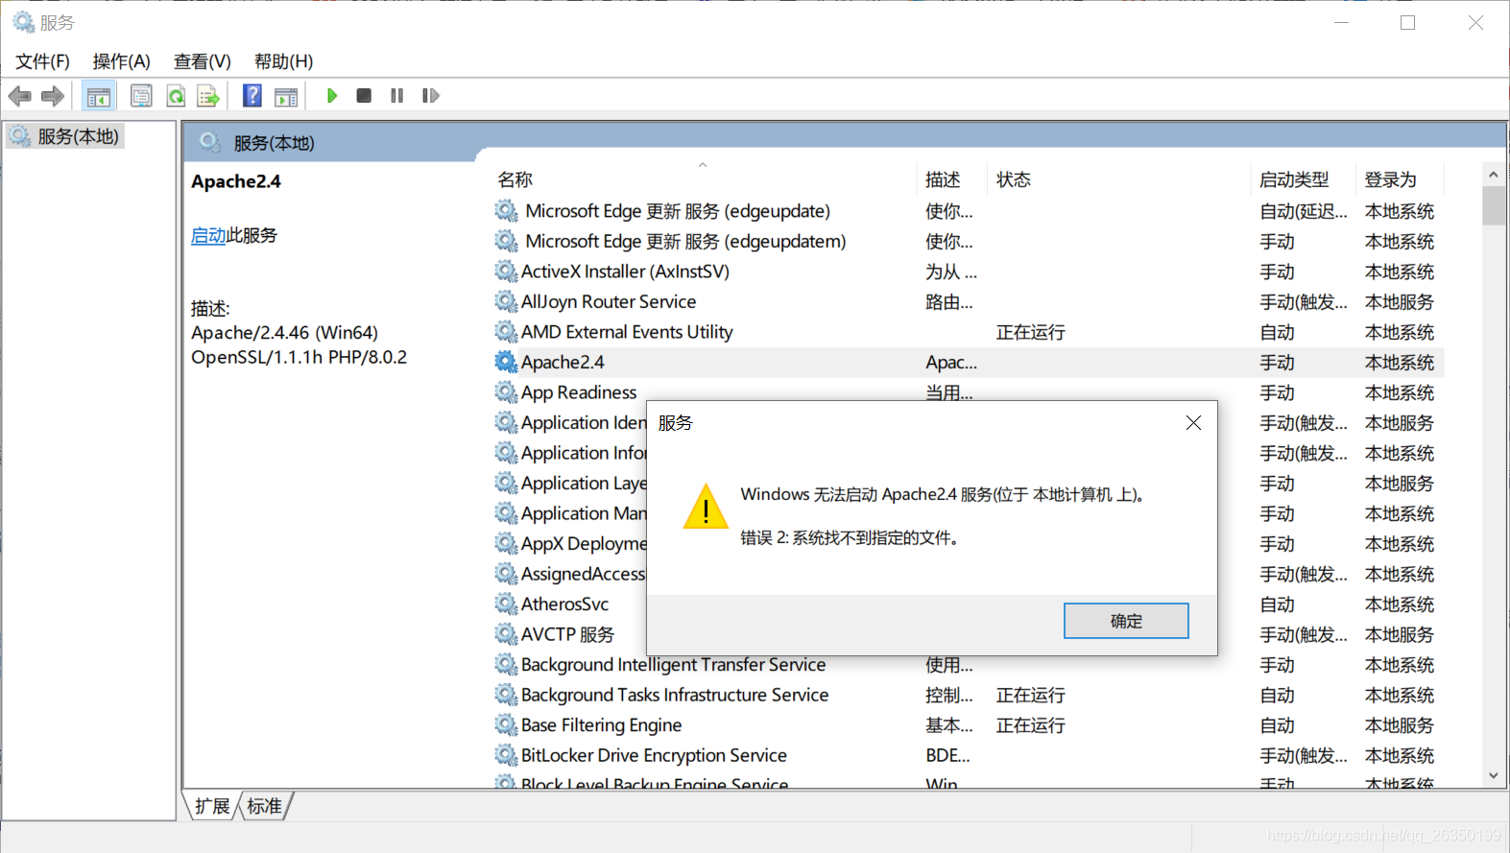The height and width of the screenshot is (853, 1510).
Task: Pause the service with pause icon
Action: [x=397, y=96]
